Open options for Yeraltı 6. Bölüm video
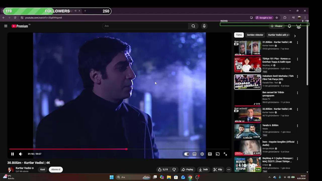This screenshot has height=181, width=322. pos(297,126)
